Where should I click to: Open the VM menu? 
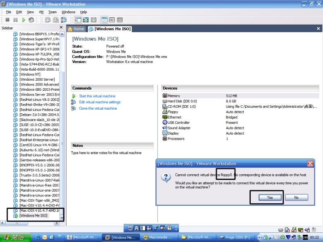point(41,12)
